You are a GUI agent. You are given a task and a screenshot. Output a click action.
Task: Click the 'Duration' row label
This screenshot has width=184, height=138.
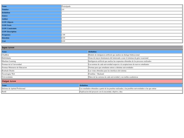[x=31, y=38]
